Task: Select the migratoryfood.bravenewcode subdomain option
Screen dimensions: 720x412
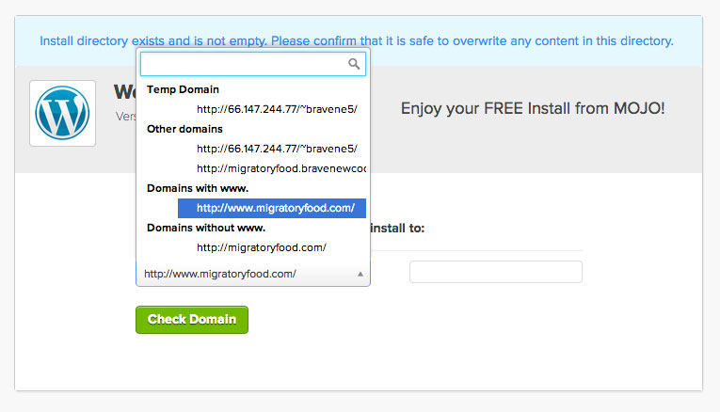Action: [x=281, y=168]
